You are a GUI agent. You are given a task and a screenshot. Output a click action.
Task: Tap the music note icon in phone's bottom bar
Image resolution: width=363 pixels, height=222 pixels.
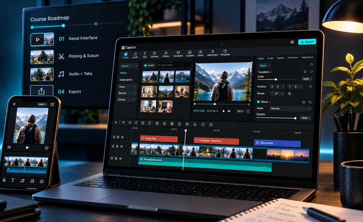pos(22,181)
